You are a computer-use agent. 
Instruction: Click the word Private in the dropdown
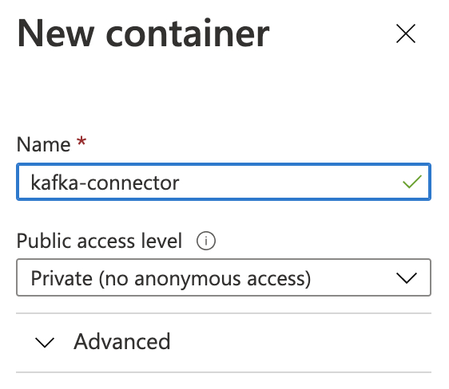click(62, 278)
